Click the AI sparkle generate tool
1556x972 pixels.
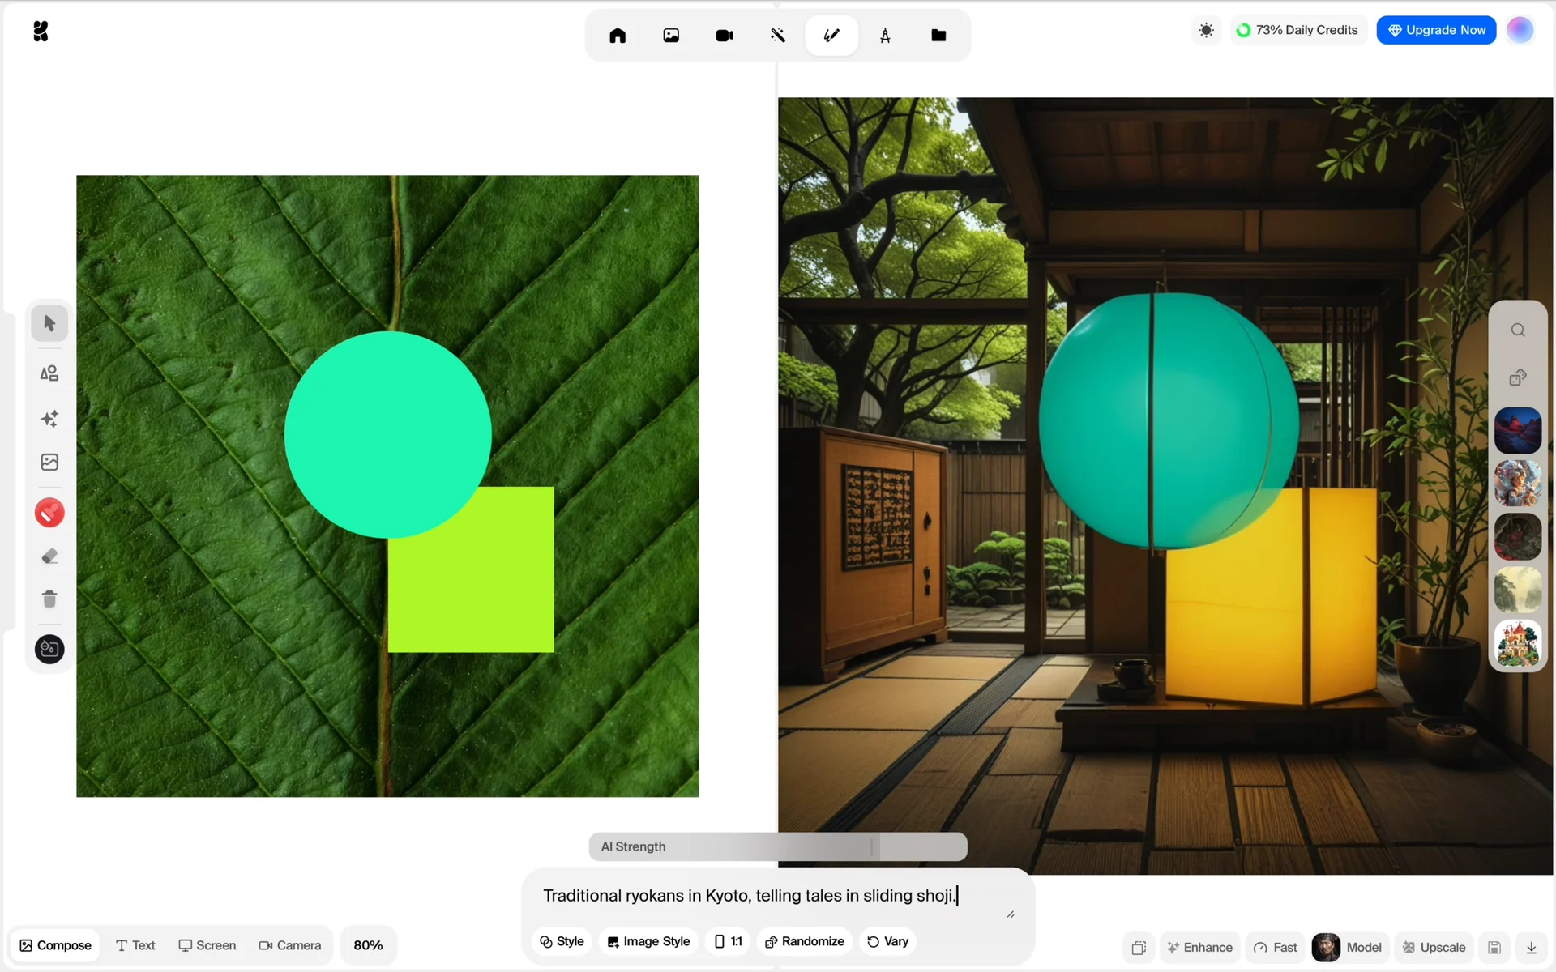(x=49, y=419)
